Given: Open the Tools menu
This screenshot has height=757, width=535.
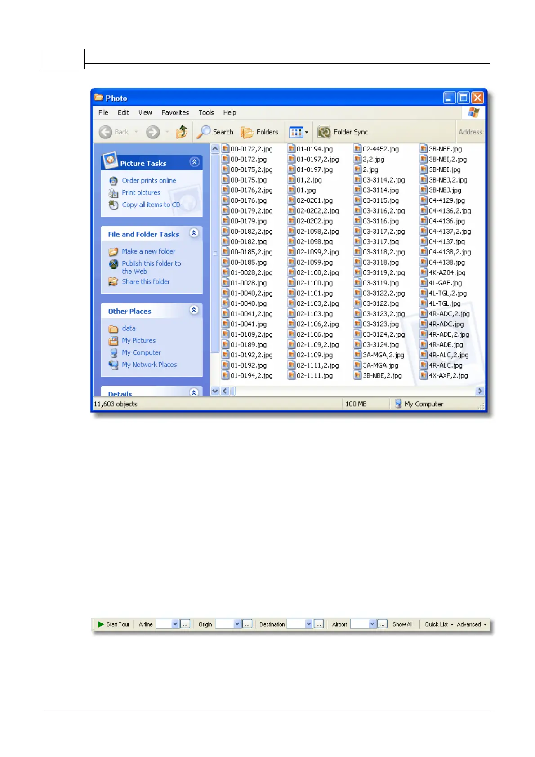Looking at the screenshot, I should 206,113.
